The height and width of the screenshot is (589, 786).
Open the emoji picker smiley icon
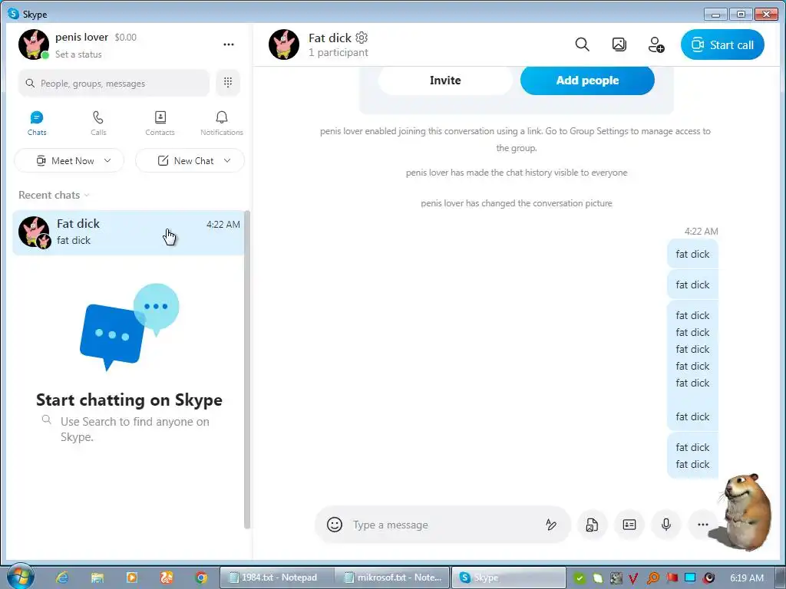coord(335,525)
